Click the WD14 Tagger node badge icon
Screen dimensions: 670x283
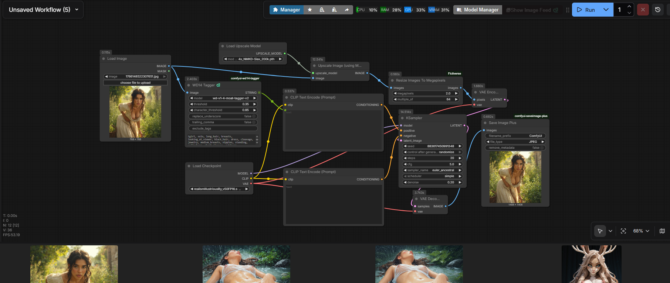219,85
